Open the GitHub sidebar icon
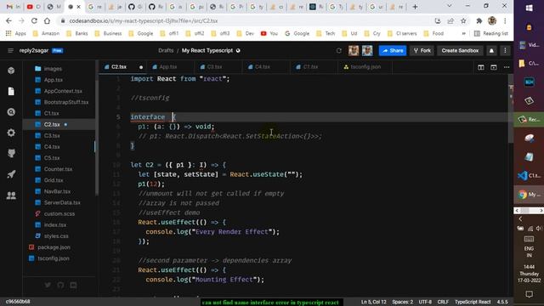544x306 pixels. click(11, 153)
